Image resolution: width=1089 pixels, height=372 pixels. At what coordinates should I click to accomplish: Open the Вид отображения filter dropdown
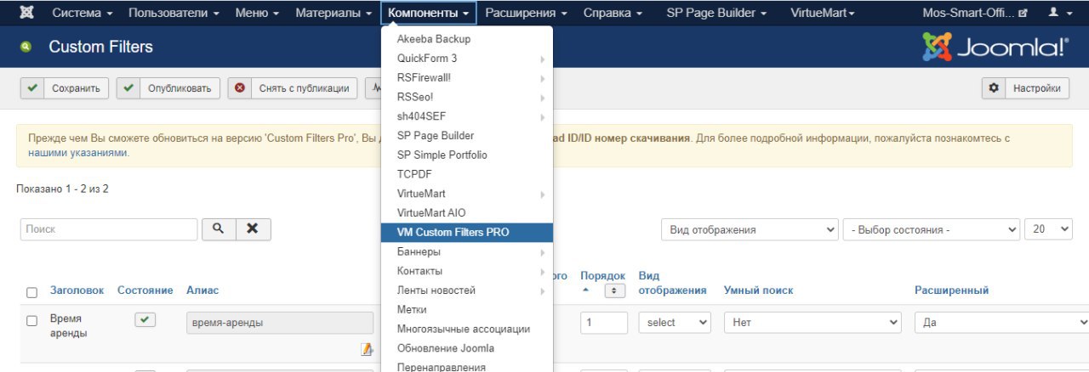pyautogui.click(x=750, y=229)
